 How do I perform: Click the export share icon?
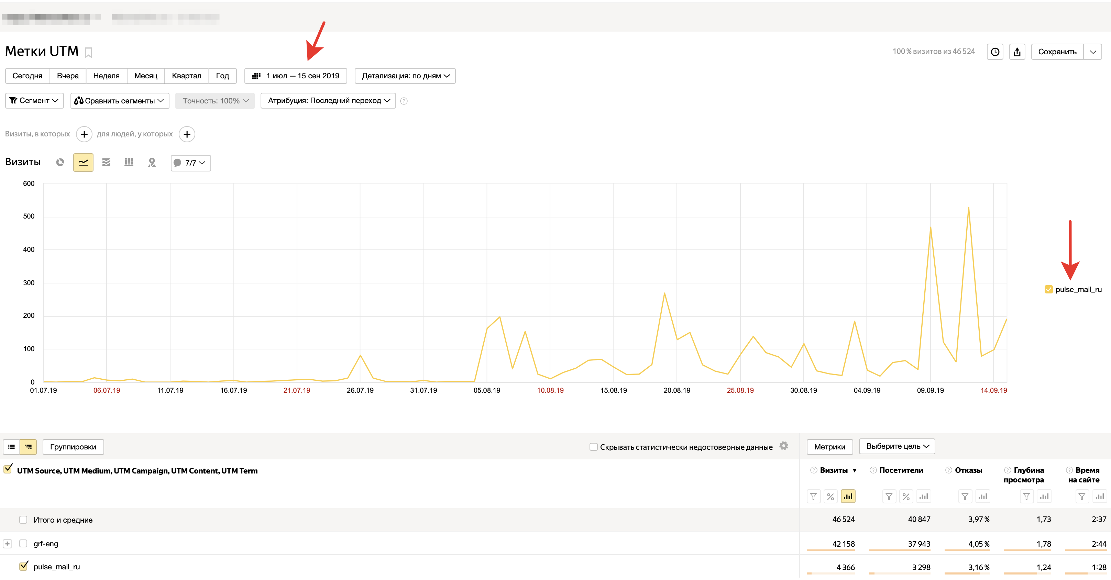pos(1017,52)
